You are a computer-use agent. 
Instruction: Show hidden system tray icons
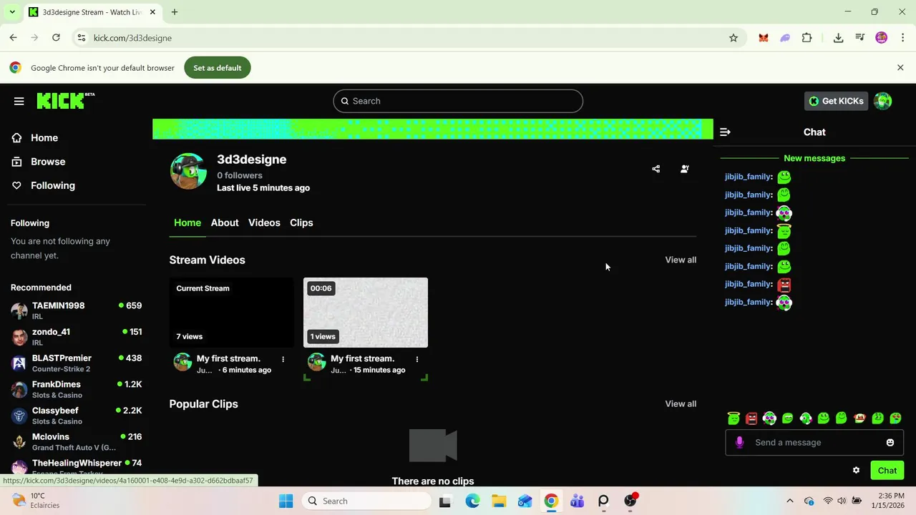(x=790, y=501)
